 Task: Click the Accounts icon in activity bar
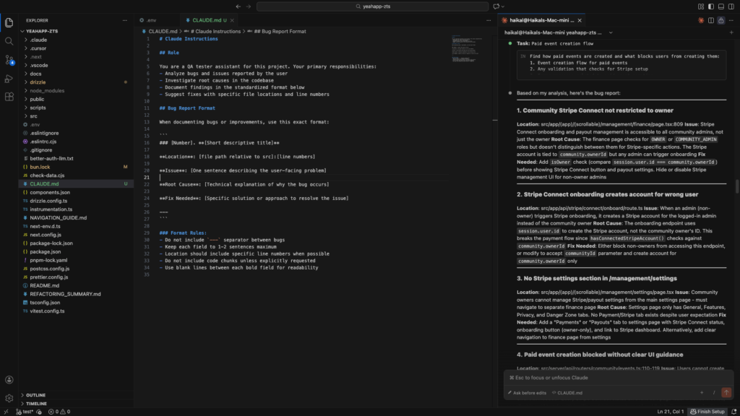coord(9,380)
